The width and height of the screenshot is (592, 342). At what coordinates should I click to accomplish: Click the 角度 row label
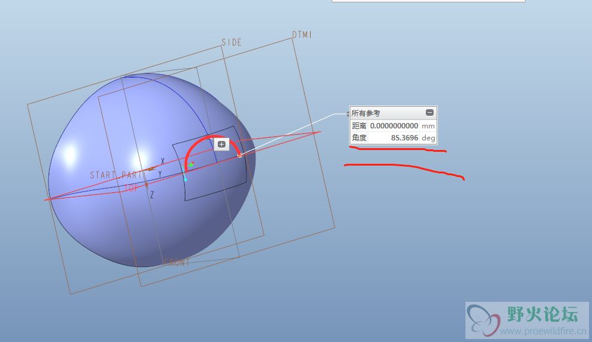359,138
